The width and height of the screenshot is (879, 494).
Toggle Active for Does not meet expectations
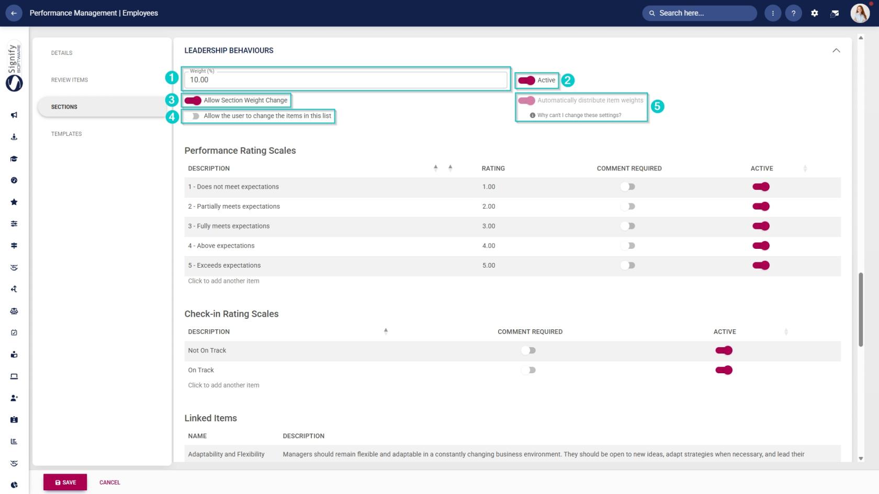[761, 187]
